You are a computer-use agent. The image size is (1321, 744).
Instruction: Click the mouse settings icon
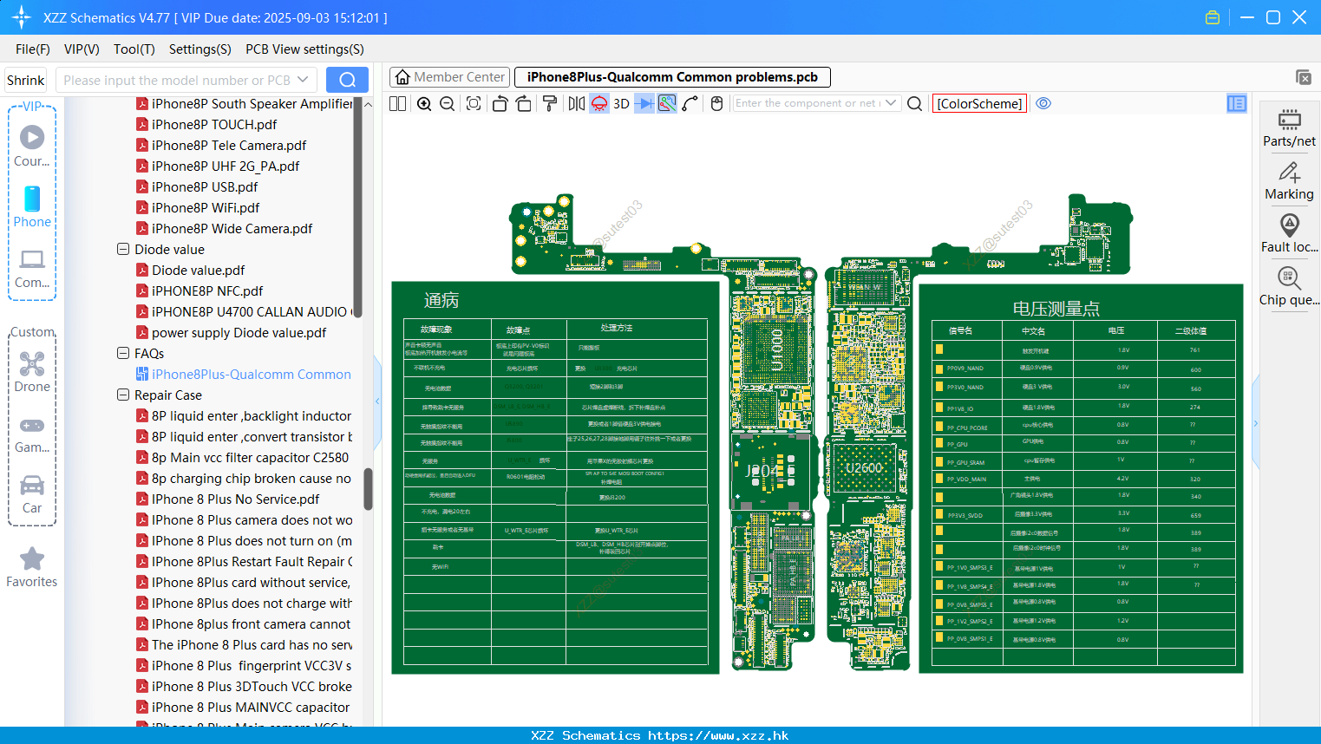coord(716,103)
